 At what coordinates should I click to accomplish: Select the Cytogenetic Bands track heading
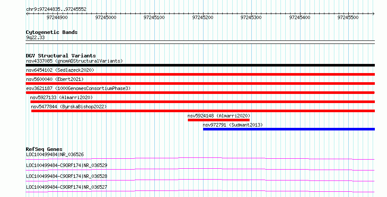(52, 32)
